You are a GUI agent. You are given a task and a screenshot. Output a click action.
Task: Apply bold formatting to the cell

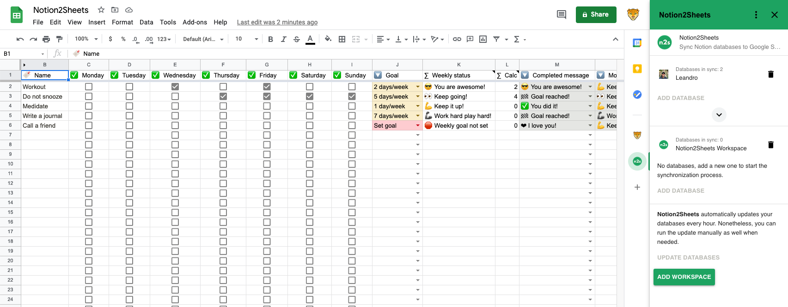(270, 39)
